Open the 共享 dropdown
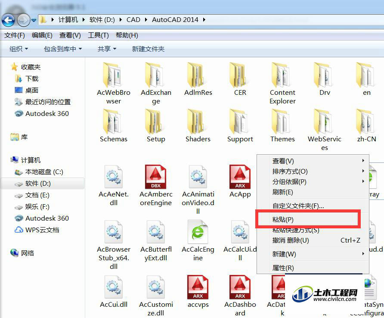Image resolution: width=384 pixels, height=318 pixels. click(107, 49)
